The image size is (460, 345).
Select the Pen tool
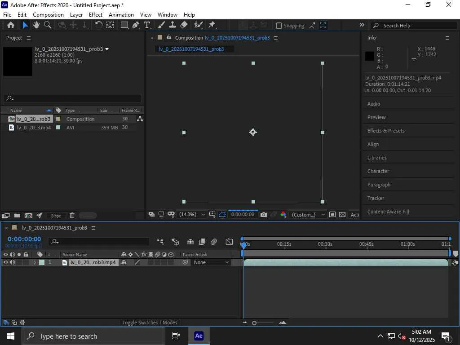point(136,25)
